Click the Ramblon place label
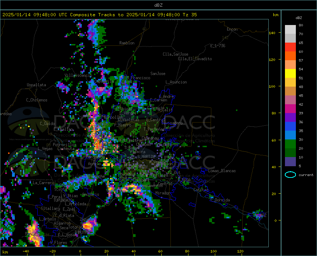The height and width of the screenshot is (256, 317). click(127, 43)
